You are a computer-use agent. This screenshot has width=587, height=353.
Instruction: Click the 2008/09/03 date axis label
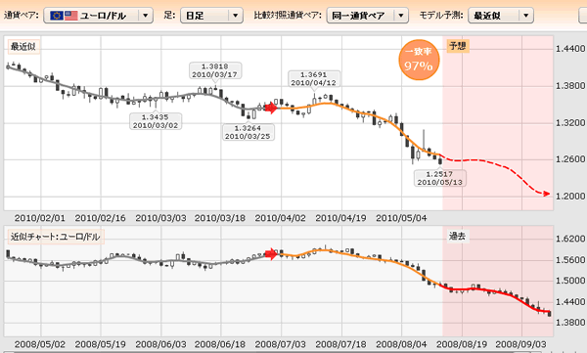521,344
